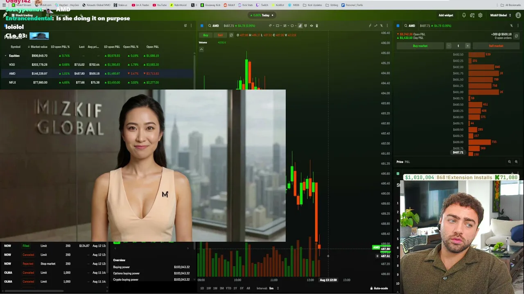The image size is (524, 294).
Task: Select the AMD position row
Action: tap(97, 73)
